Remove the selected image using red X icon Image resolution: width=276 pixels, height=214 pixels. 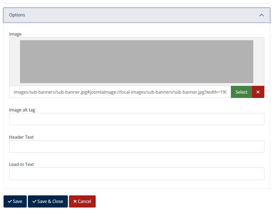[x=258, y=92]
